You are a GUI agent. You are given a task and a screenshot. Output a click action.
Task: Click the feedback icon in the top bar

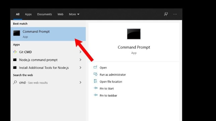coord(166,14)
